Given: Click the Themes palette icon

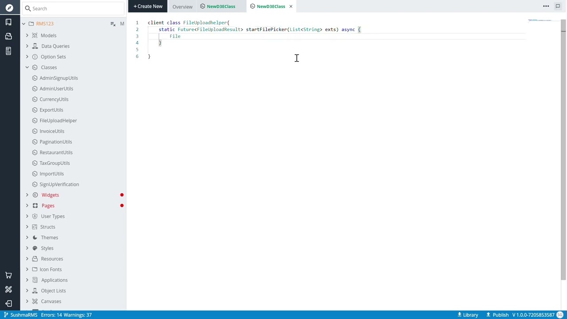Looking at the screenshot, I should pos(35,237).
